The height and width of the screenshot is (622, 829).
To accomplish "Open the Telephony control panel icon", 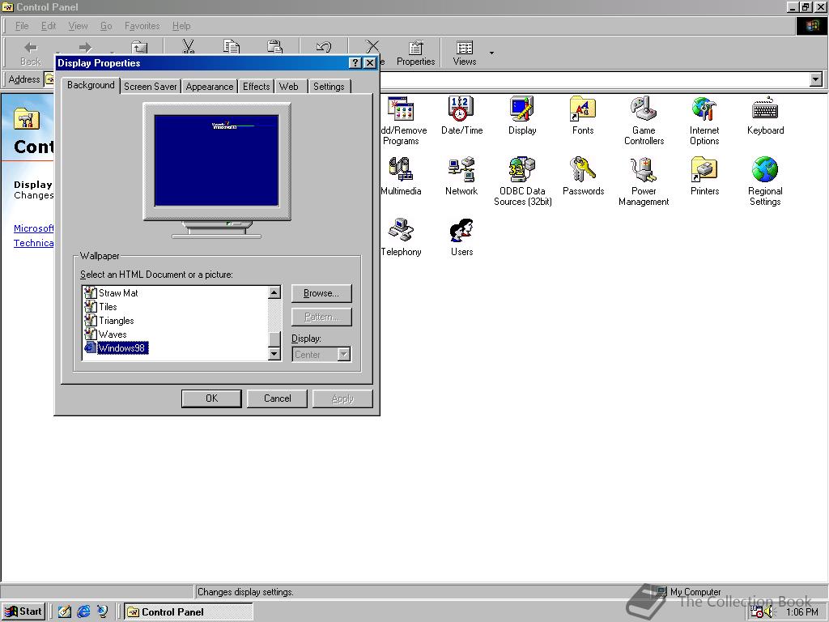I will coord(401,237).
